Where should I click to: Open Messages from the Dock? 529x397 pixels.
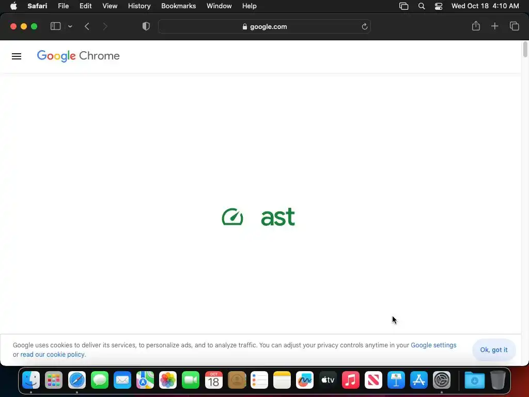coord(100,380)
